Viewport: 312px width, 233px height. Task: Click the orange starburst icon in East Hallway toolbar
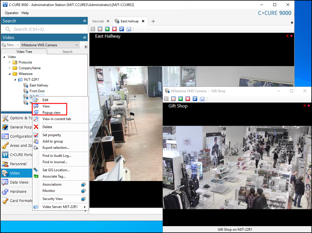pos(100,29)
